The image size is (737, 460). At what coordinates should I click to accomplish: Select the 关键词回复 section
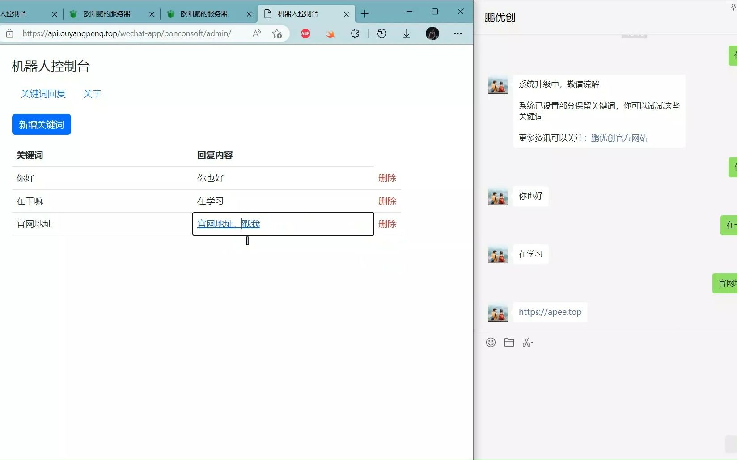tap(42, 94)
